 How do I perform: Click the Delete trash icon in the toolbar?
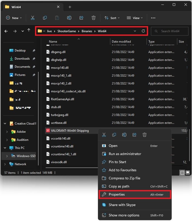coord(94,18)
